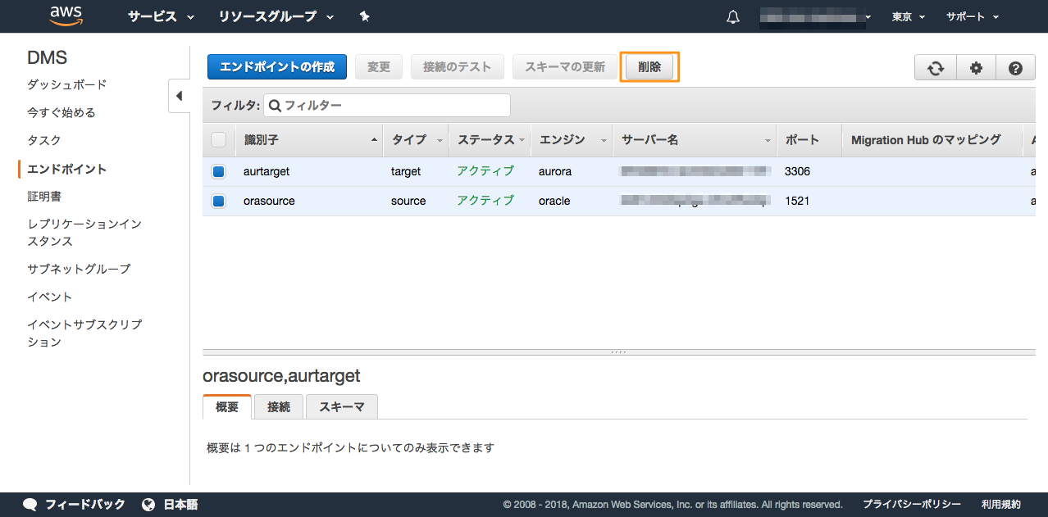Collapse the sidebar with the arrow icon
The height and width of the screenshot is (517, 1048).
[179, 96]
